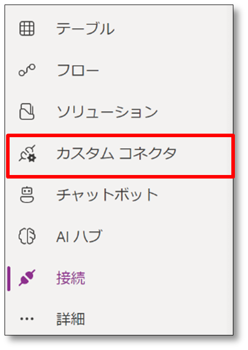The width and height of the screenshot is (248, 350).
Task: Click the ソリューション page icon
Action: pos(27,111)
